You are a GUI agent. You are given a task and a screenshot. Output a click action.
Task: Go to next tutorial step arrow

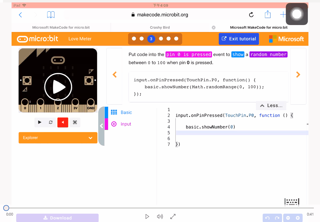298,75
